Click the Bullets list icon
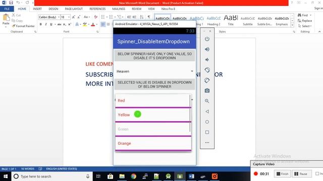The height and width of the screenshot is (181, 323). (x=103, y=17)
